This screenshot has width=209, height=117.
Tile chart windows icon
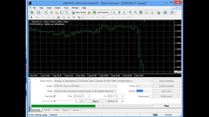coord(141,12)
